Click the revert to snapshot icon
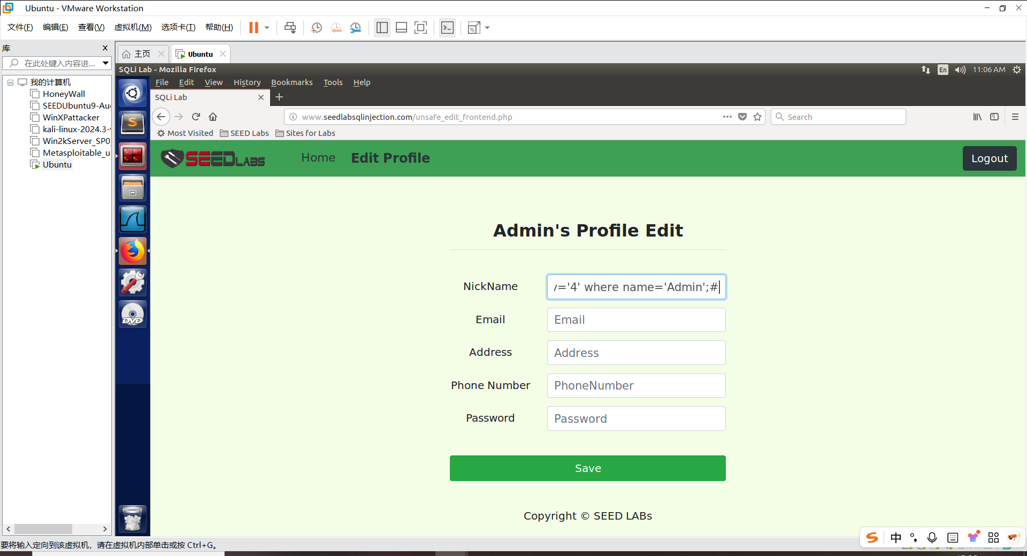The image size is (1027, 556). [x=336, y=28]
